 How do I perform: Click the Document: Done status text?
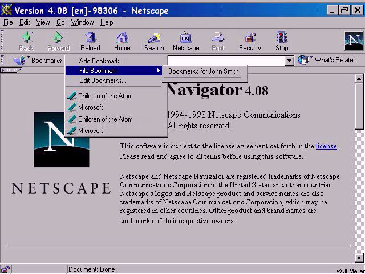pyautogui.click(x=91, y=269)
